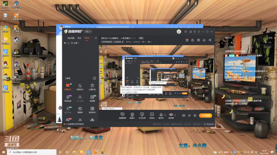Open File Explorer from the taskbar
Viewport: 277px width, 155px height.
[x=74, y=152]
